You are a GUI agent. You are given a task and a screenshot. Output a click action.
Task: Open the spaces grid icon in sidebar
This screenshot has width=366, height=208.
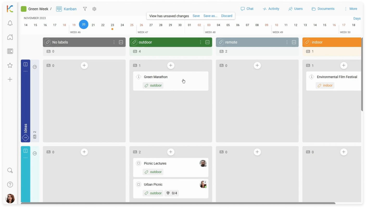pos(10,51)
